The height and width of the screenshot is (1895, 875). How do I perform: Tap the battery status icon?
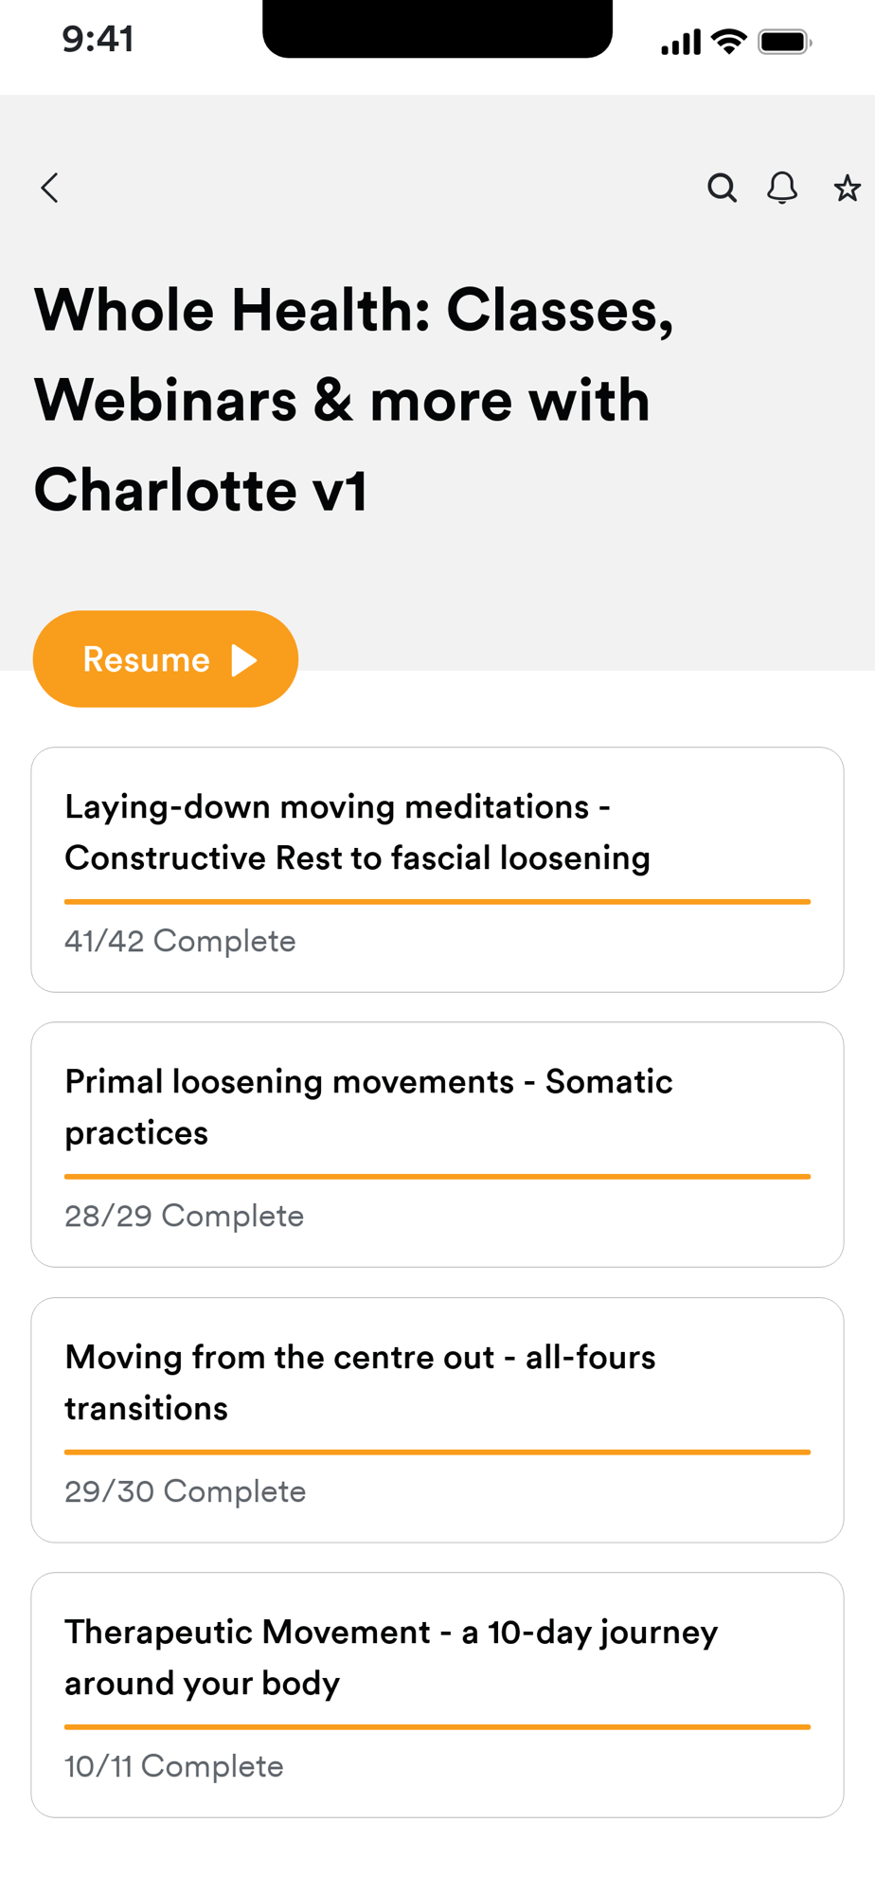784,42
